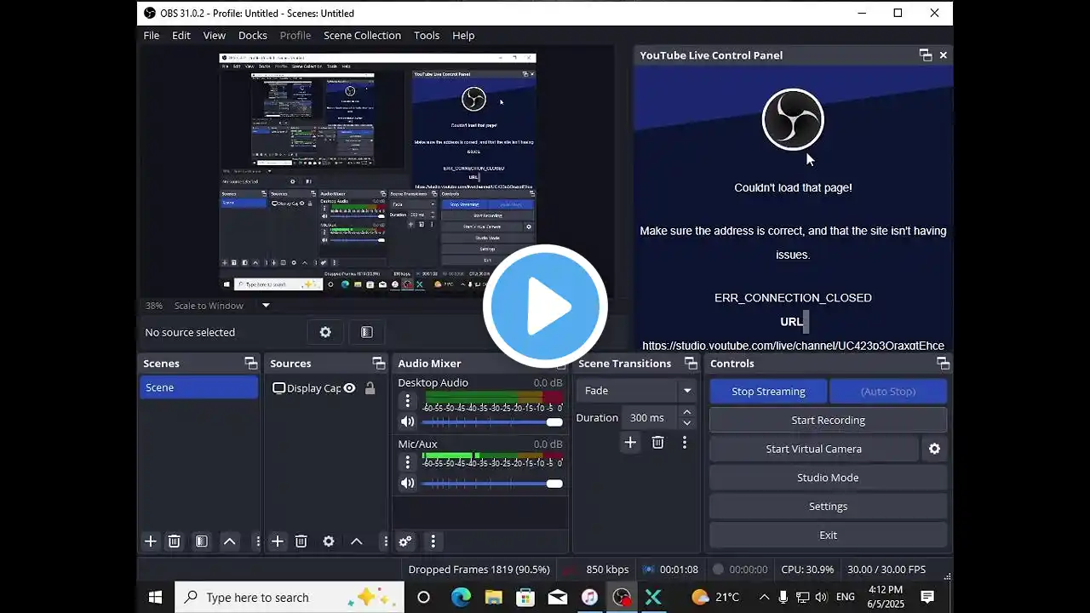Open source properties gear in Sources panel
Viewport: 1090px width, 613px height.
[x=329, y=541]
